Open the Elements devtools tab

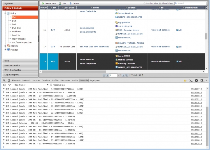(x=16, y=80)
